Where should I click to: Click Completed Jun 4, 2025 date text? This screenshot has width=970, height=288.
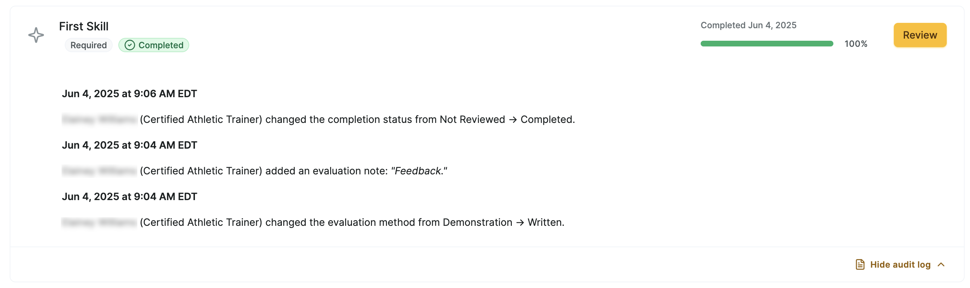point(748,25)
